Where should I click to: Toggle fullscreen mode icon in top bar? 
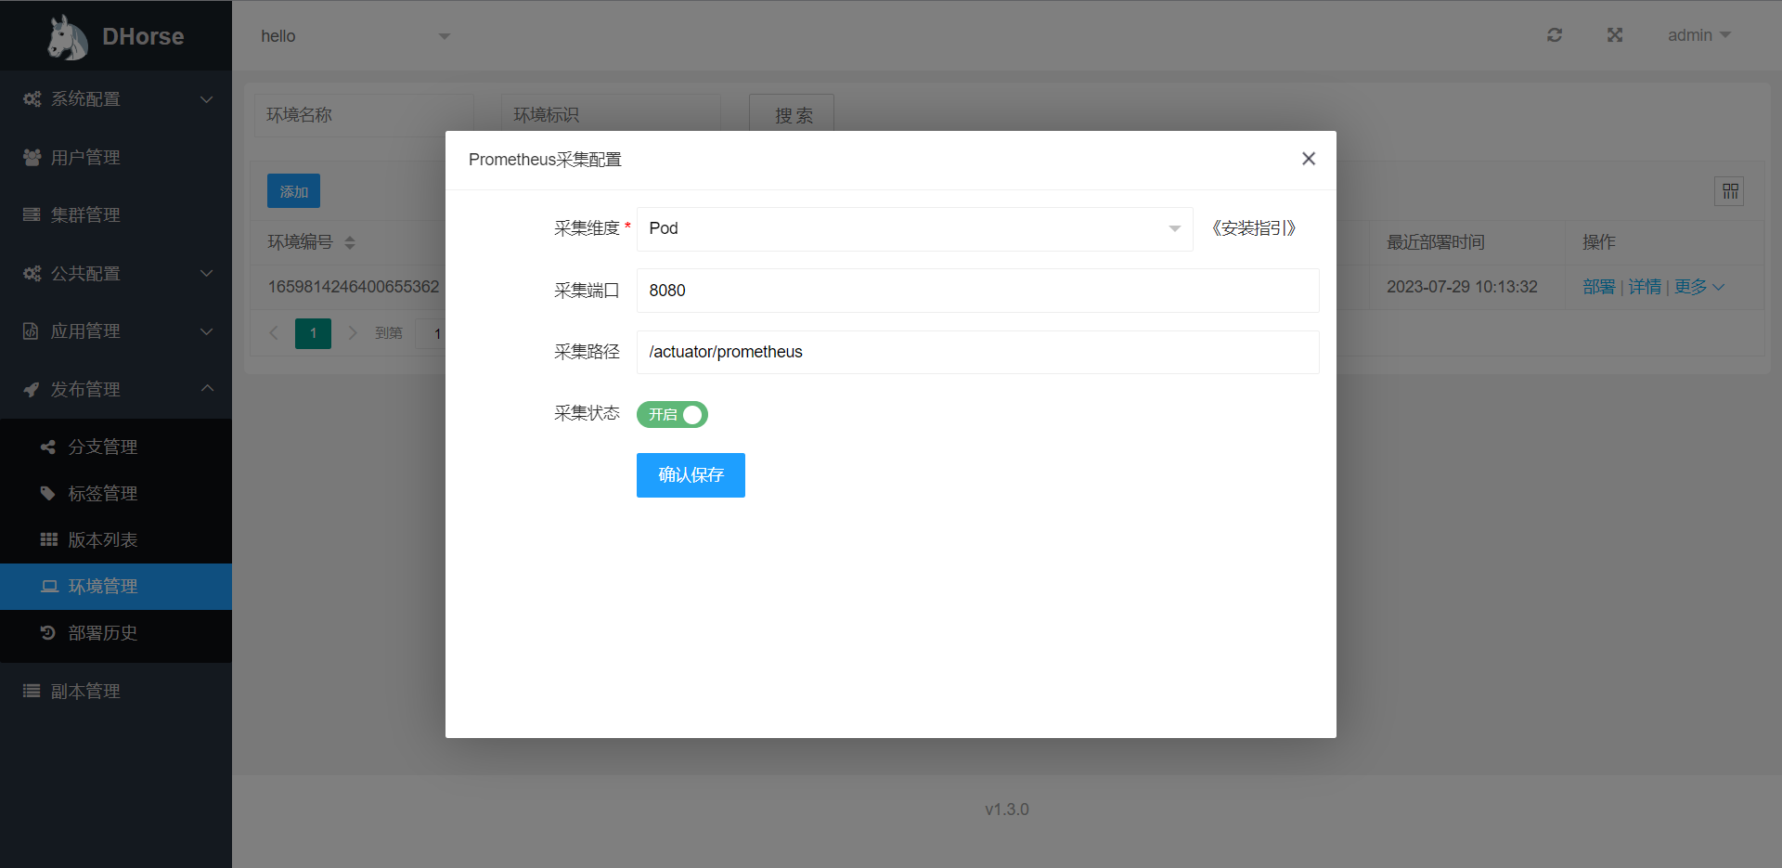[1615, 34]
